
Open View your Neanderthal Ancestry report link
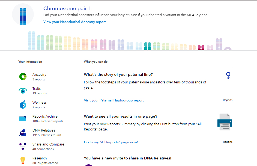[x=74, y=22]
